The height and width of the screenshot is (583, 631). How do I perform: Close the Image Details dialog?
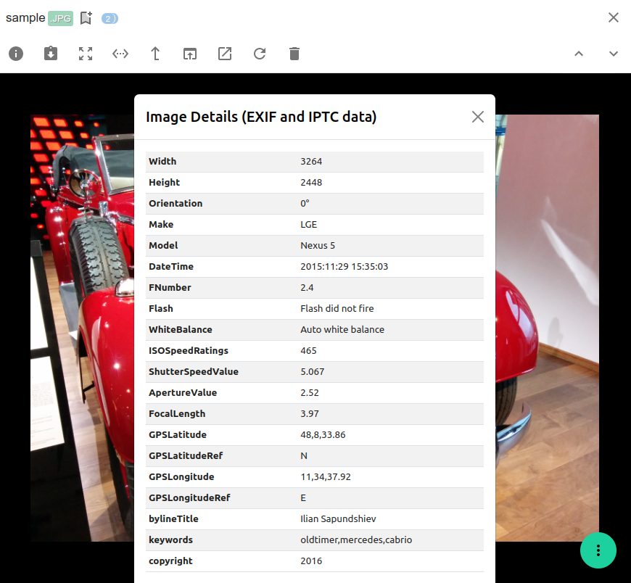click(x=478, y=116)
